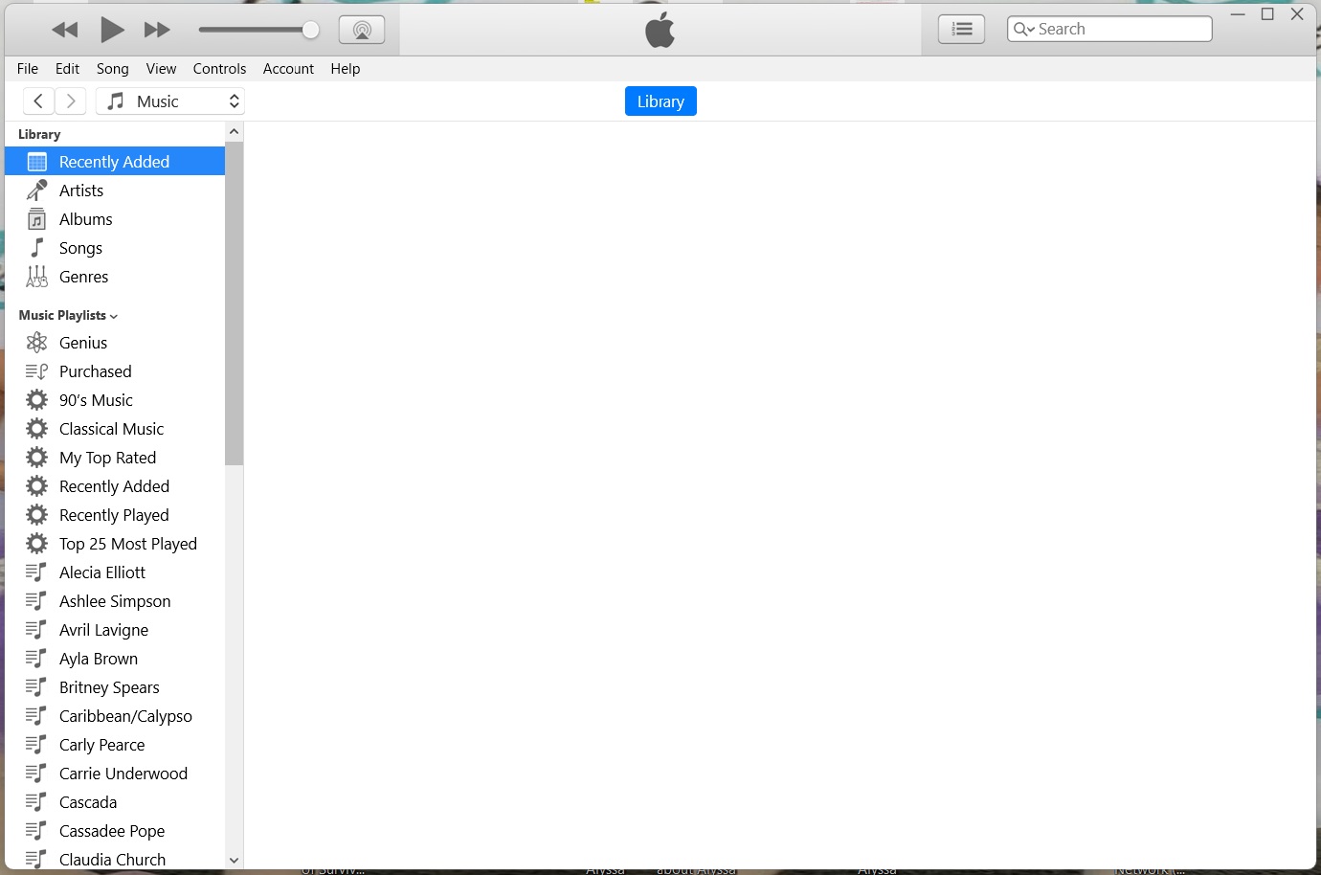1321x875 pixels.
Task: Select the Recently Added grid icon under Library
Action: (x=37, y=162)
